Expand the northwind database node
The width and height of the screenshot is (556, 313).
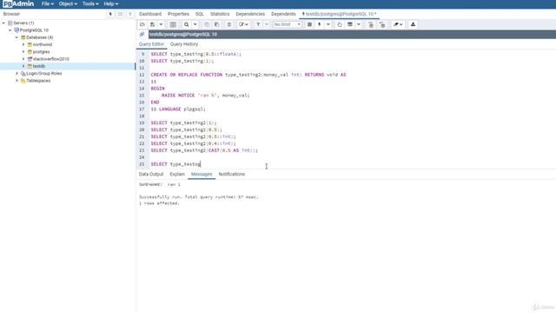23,44
